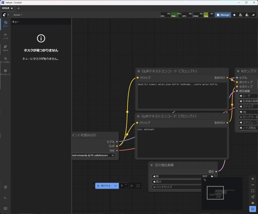Image resolution: width=258 pixels, height=214 pixels.
Task: Expand the run button dropdown arrow
Action: (116, 186)
